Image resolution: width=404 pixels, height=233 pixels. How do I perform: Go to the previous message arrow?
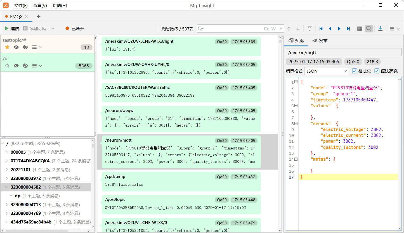pos(330,28)
